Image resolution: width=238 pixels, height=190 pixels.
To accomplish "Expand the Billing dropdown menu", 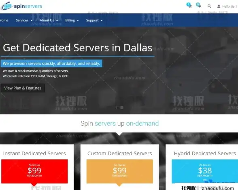I will point(72,20).
